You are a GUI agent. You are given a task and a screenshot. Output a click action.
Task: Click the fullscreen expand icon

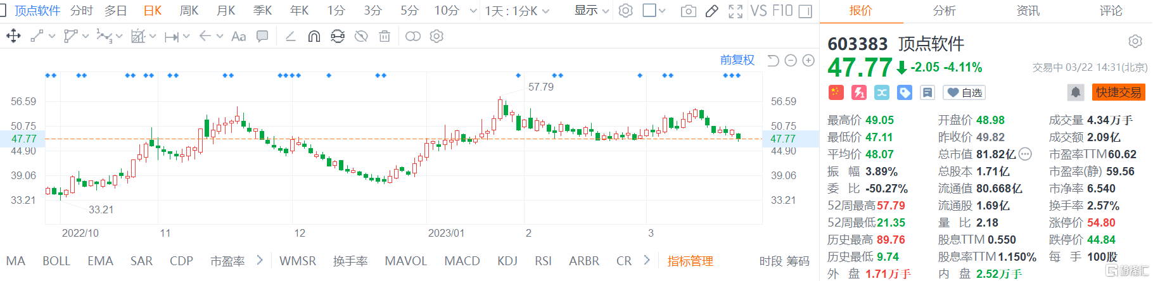coord(736,11)
